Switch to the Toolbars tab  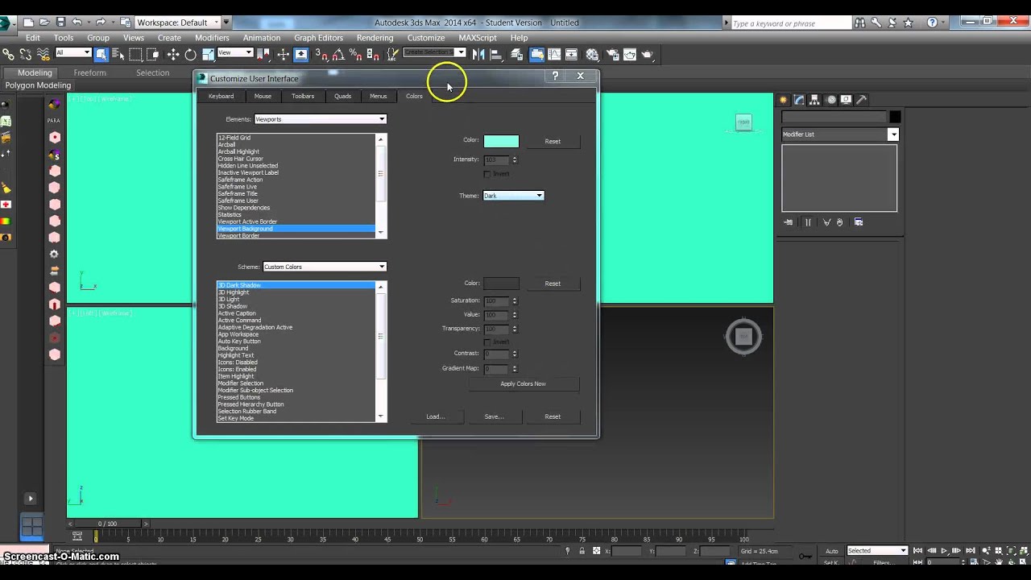303,96
